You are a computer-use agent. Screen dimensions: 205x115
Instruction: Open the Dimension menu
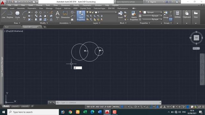[65, 5]
